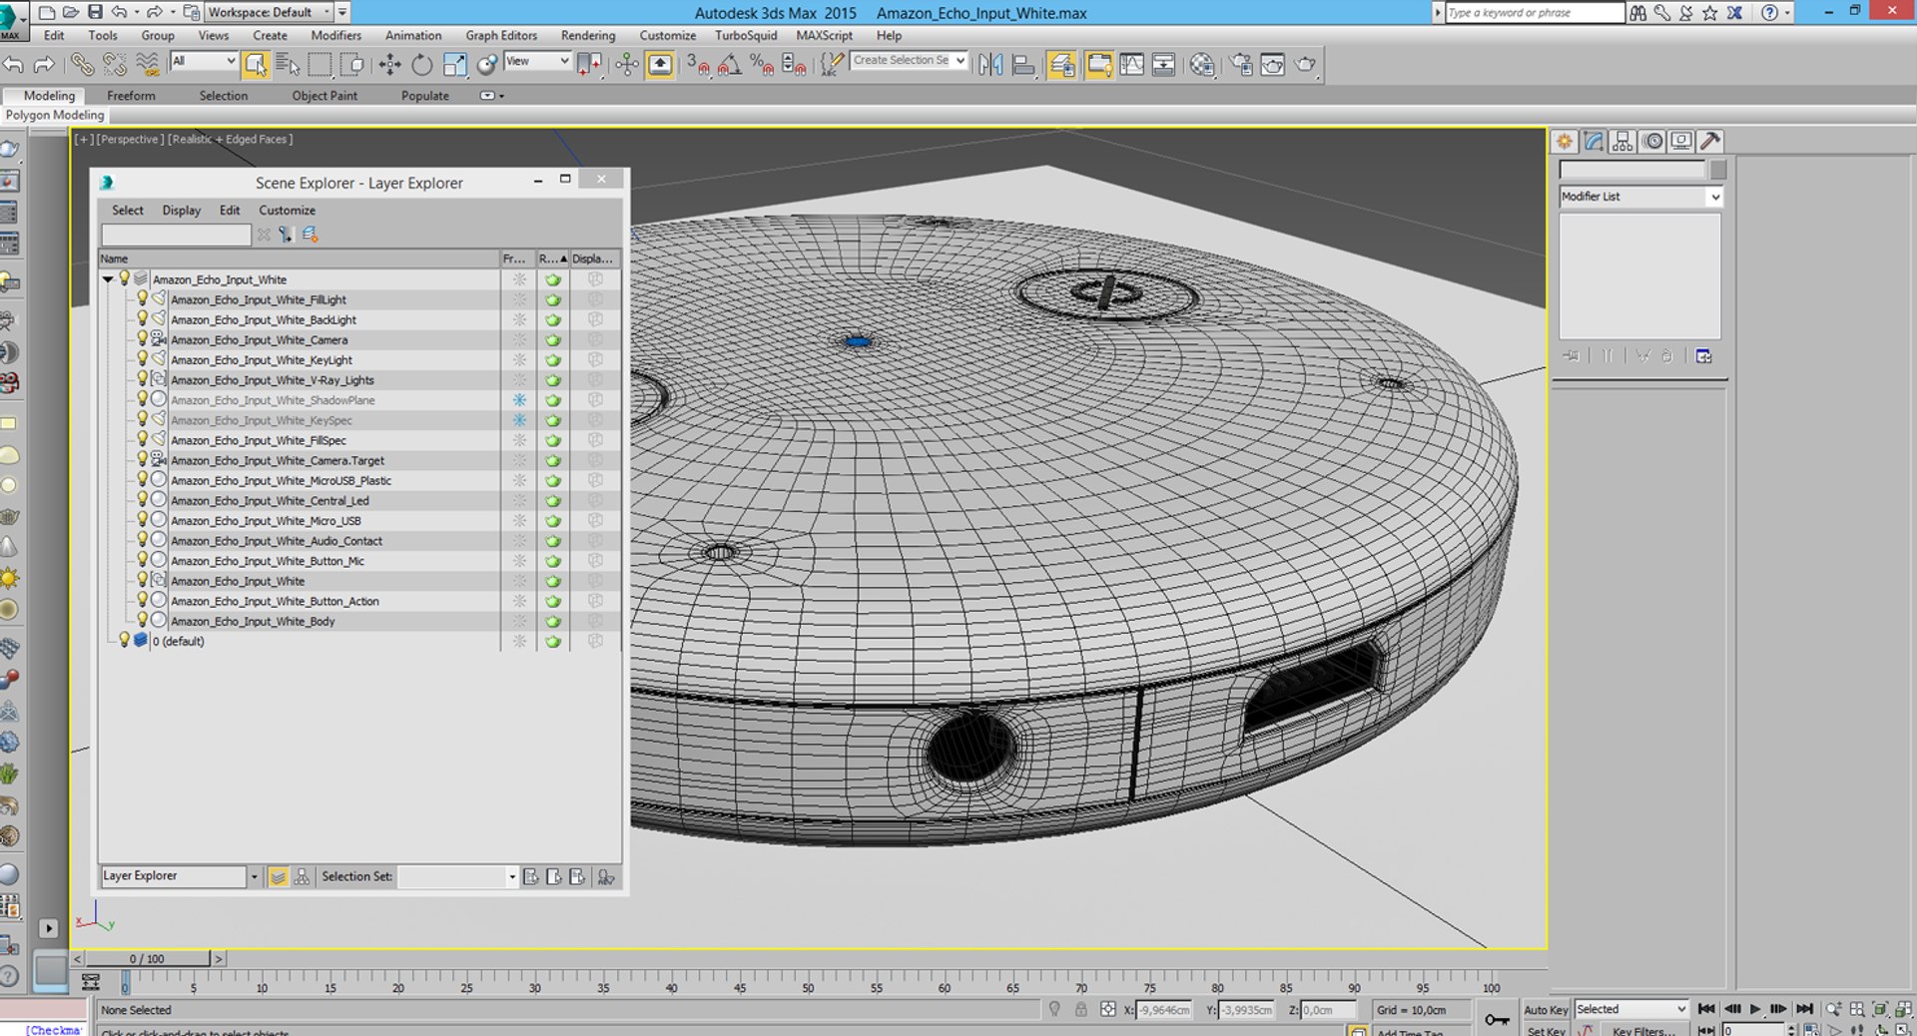Open the Utilities hammer panel tab
The width and height of the screenshot is (1917, 1036).
(1710, 141)
